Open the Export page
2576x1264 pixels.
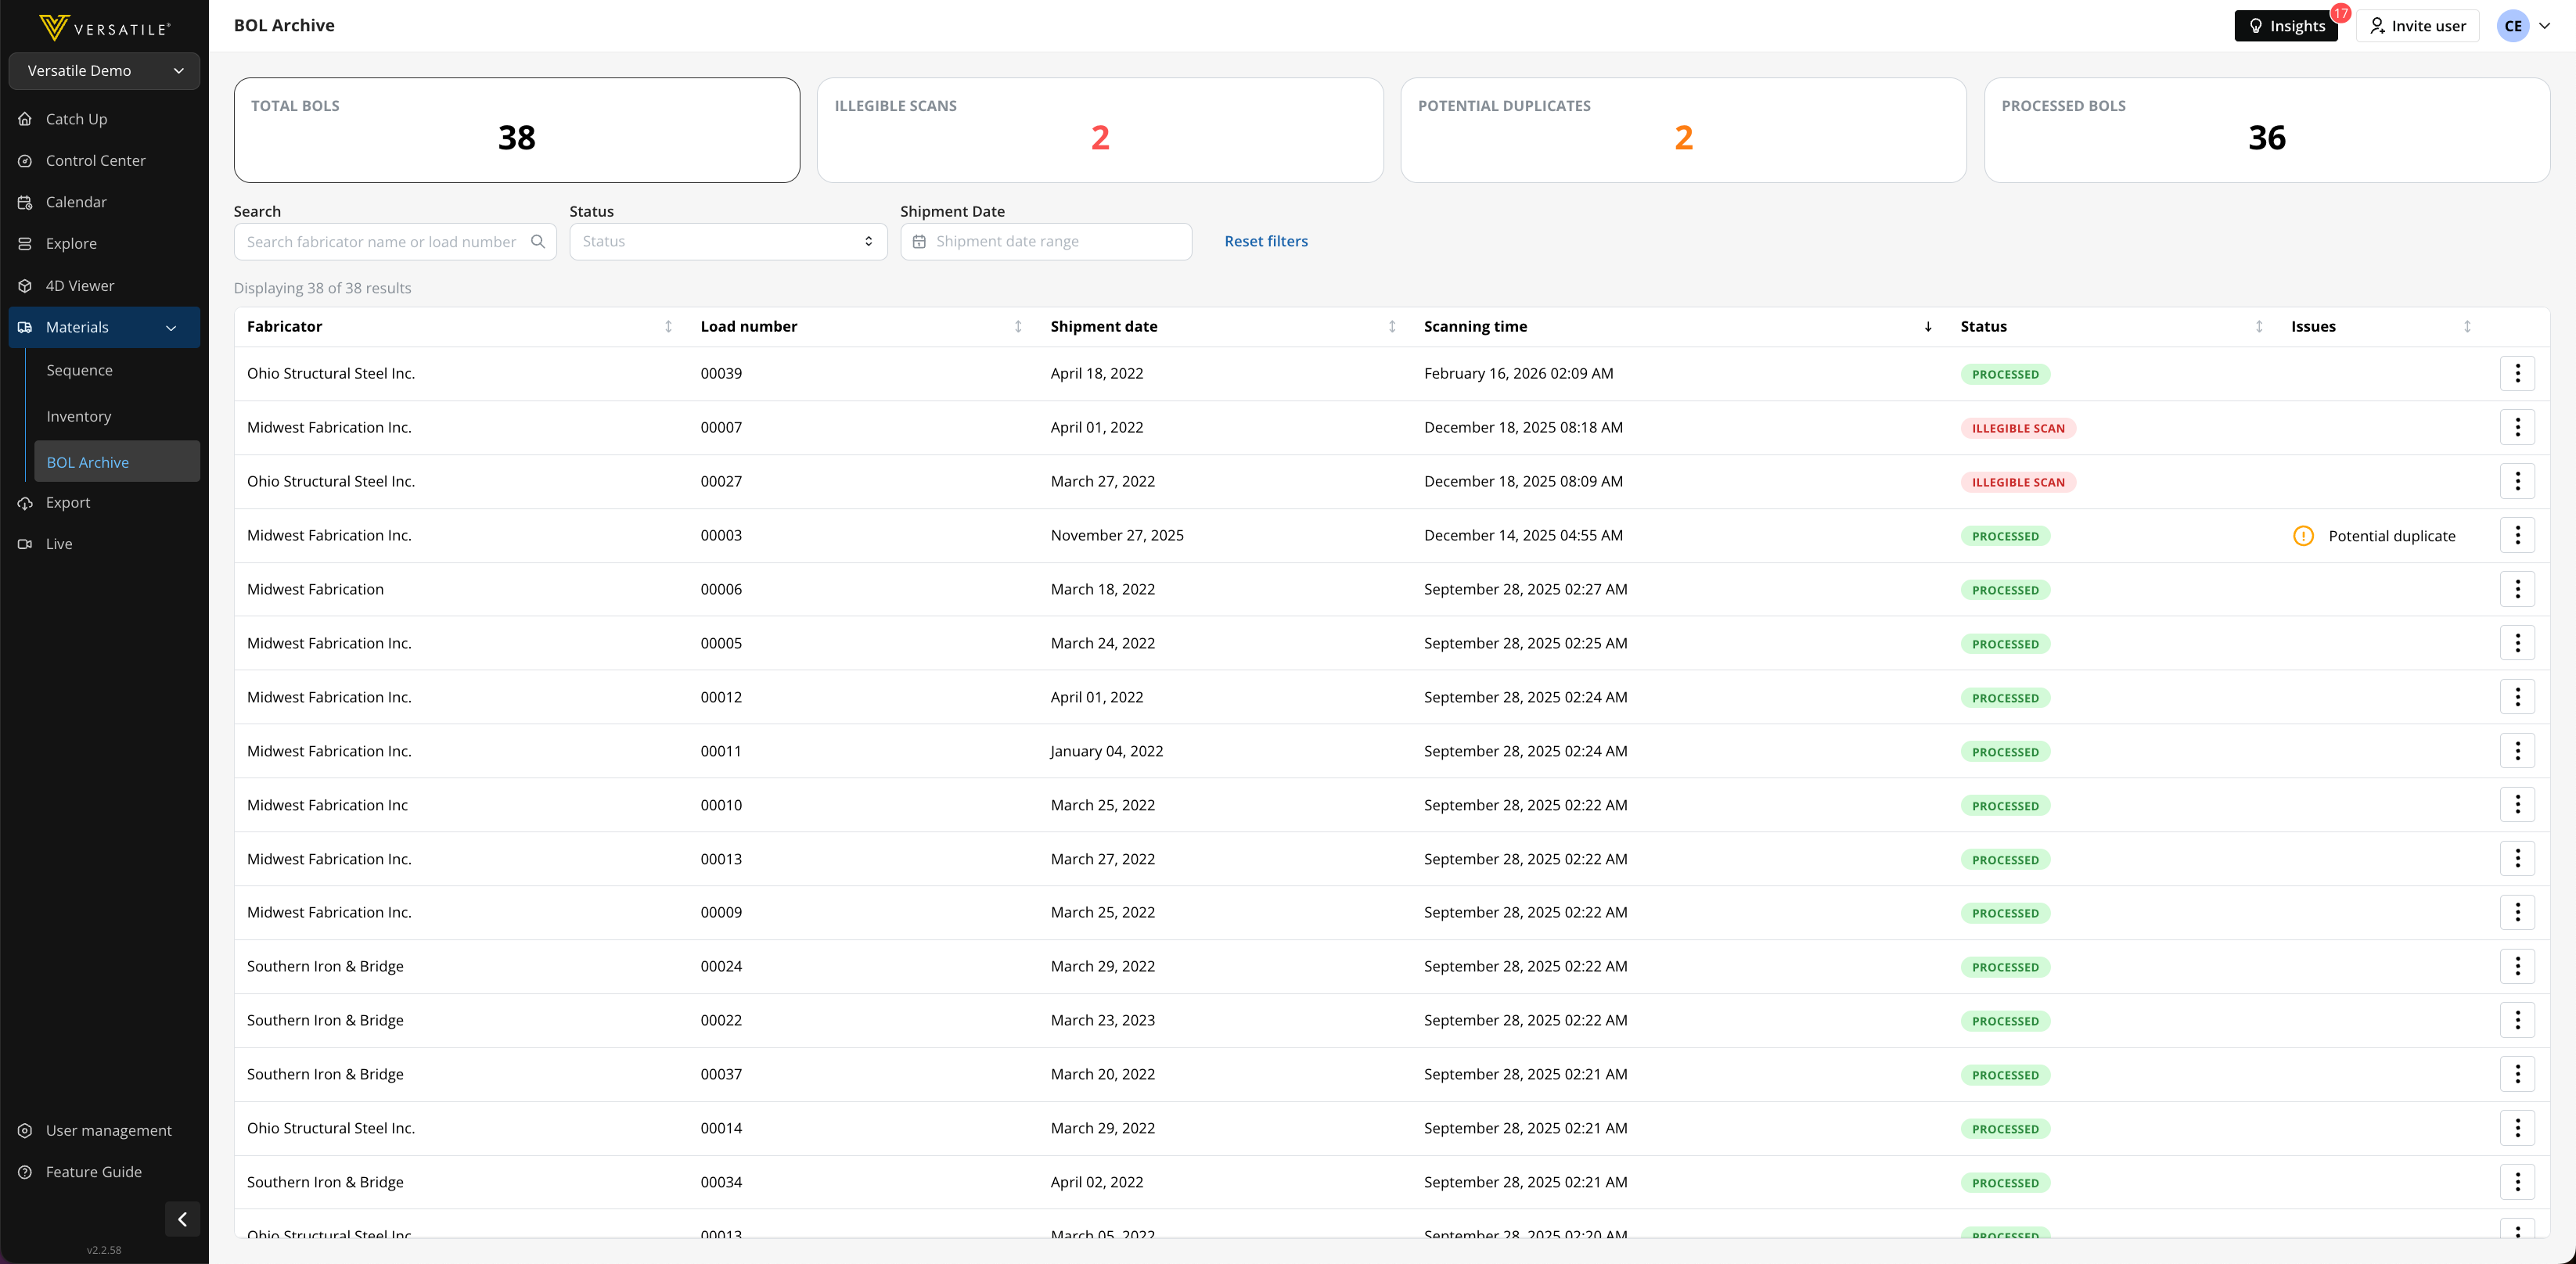[104, 503]
